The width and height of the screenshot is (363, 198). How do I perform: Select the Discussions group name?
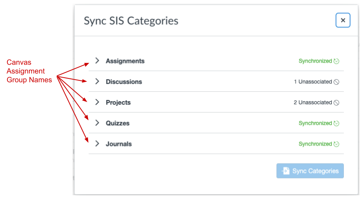coord(124,82)
